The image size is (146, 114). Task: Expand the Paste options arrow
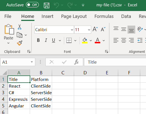8,43
